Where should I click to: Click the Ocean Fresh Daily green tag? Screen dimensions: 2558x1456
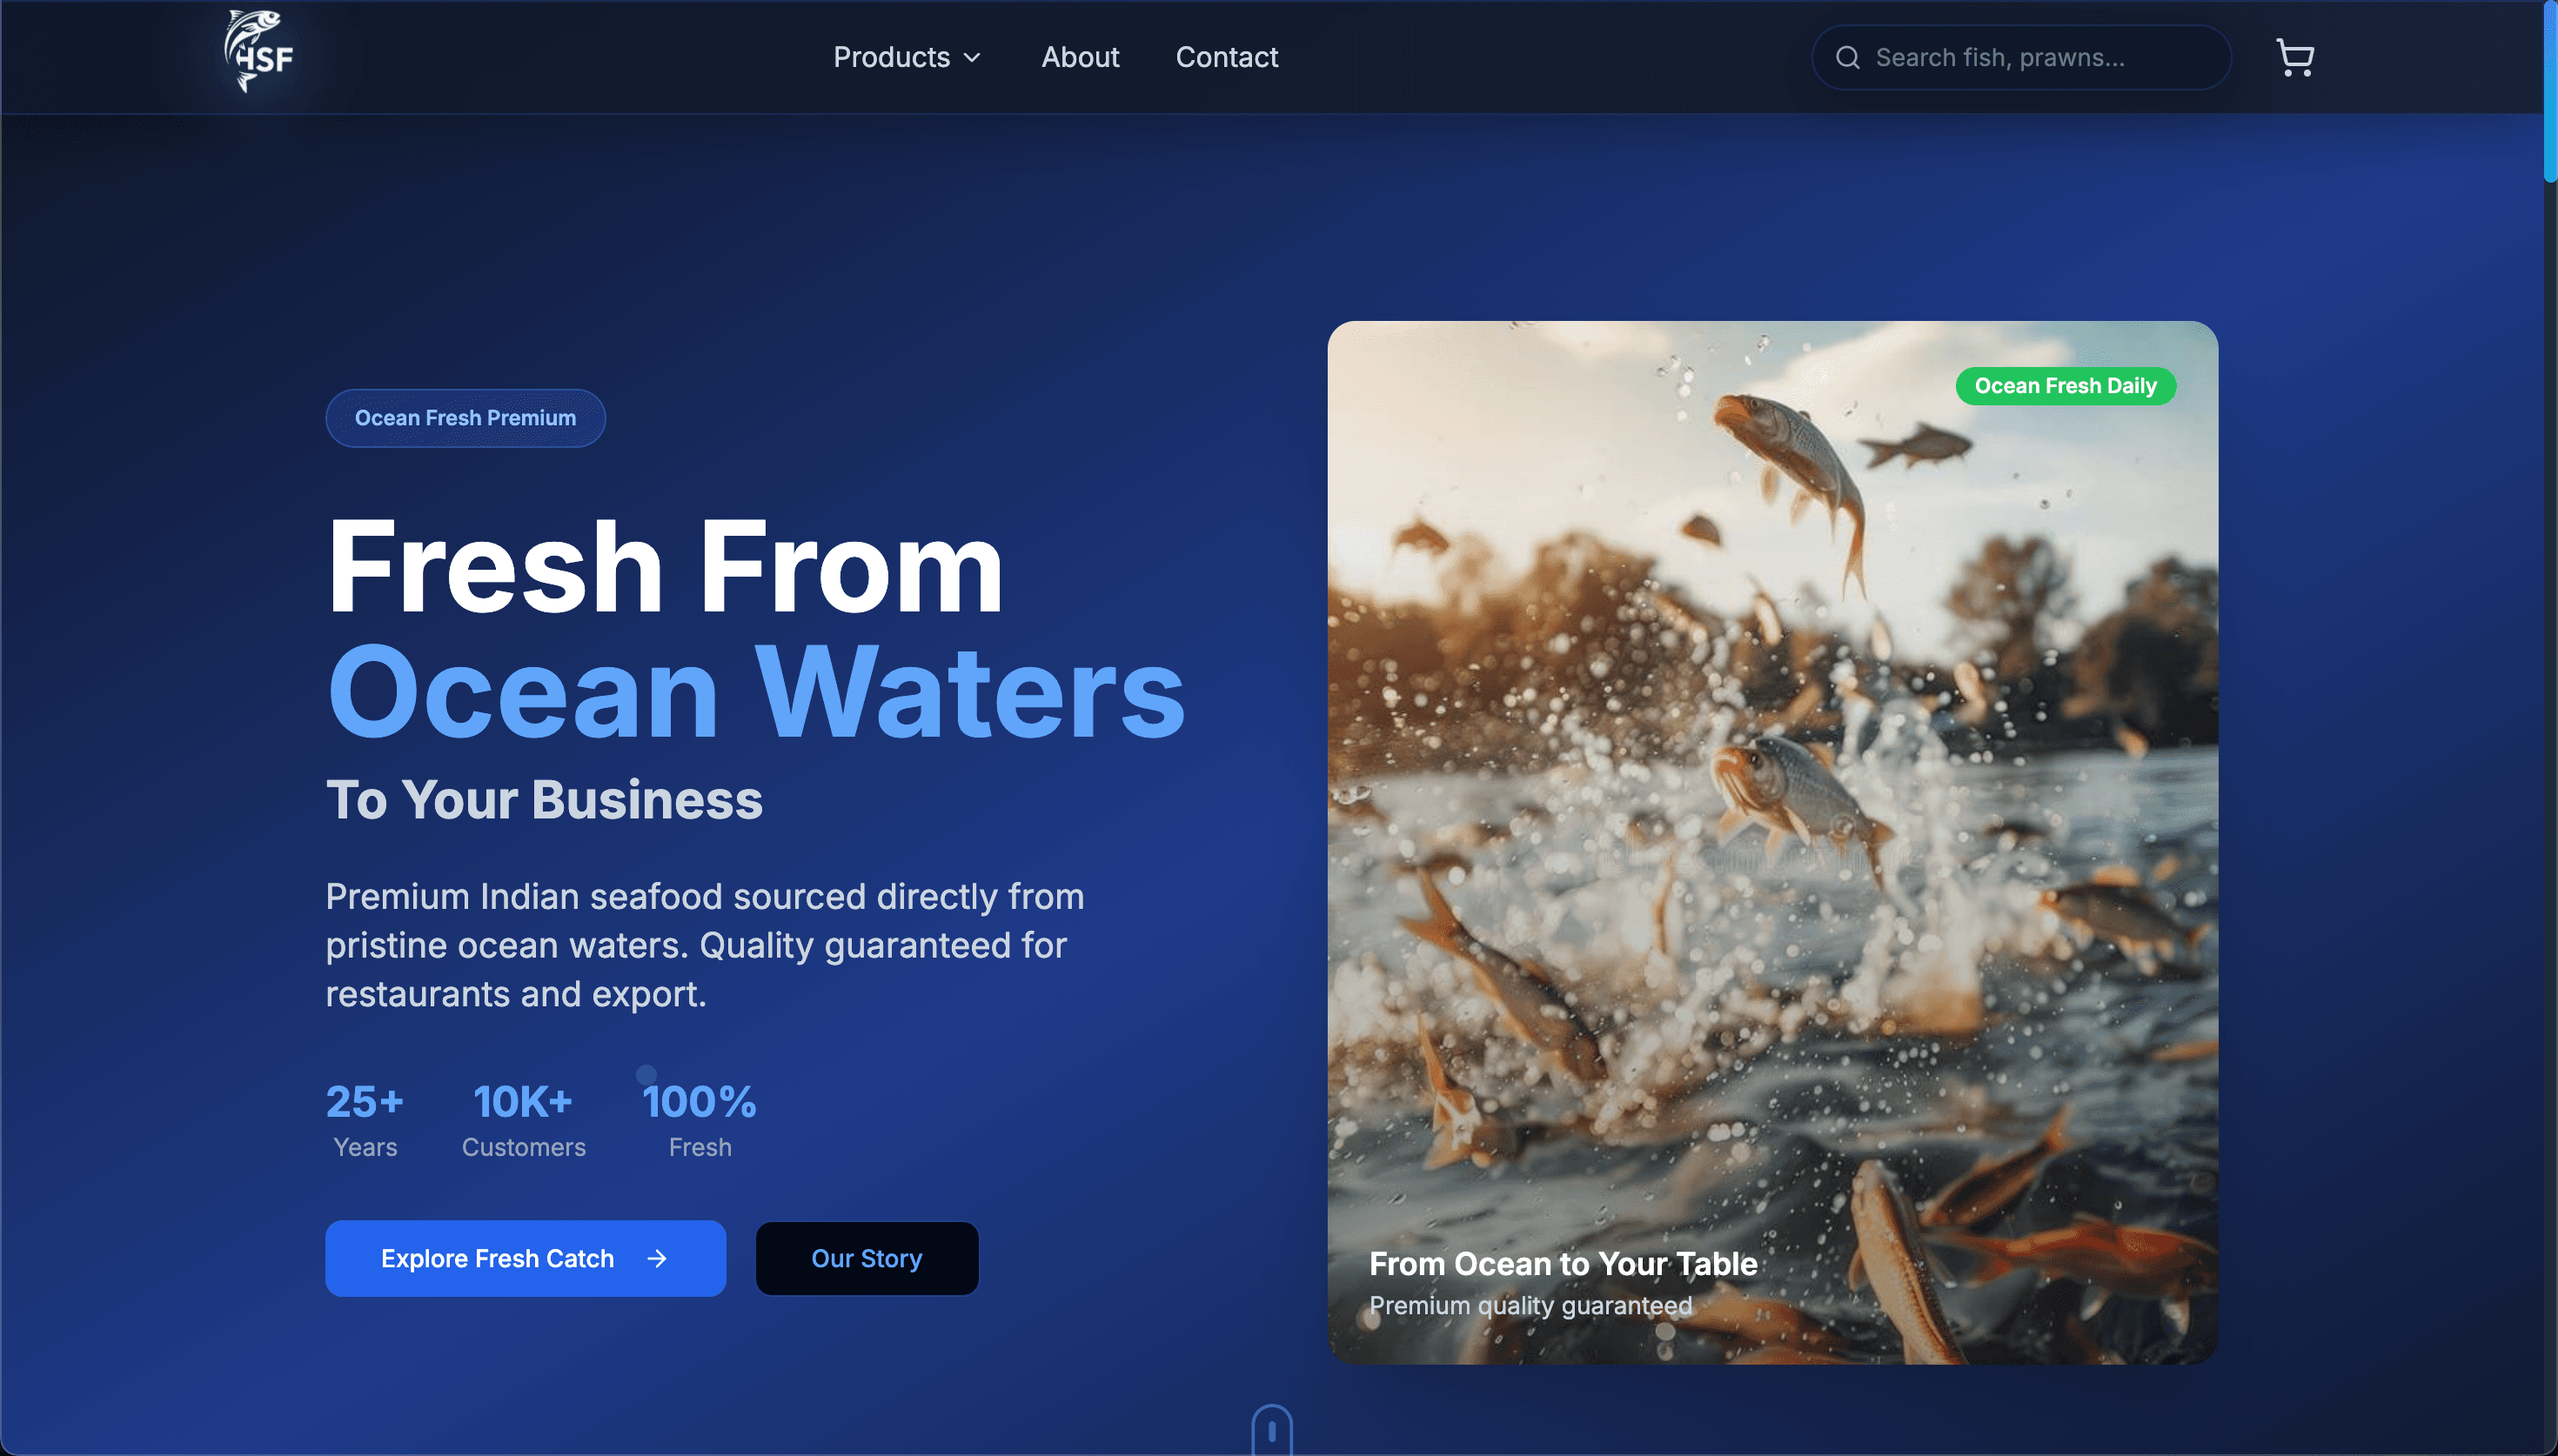(x=2065, y=386)
